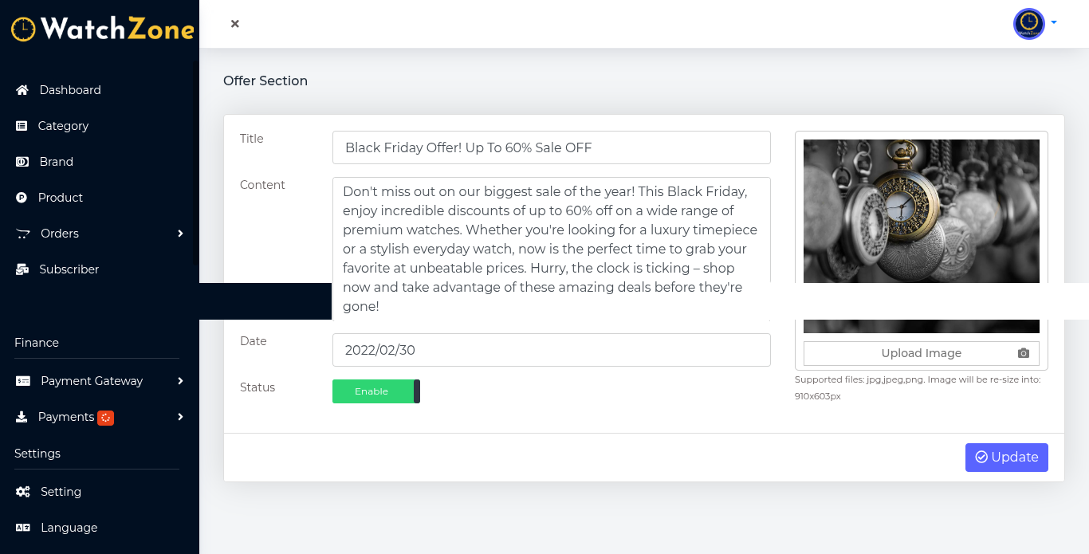Expand the Orders submenu chevron
Viewport: 1089px width, 554px height.
coord(180,234)
